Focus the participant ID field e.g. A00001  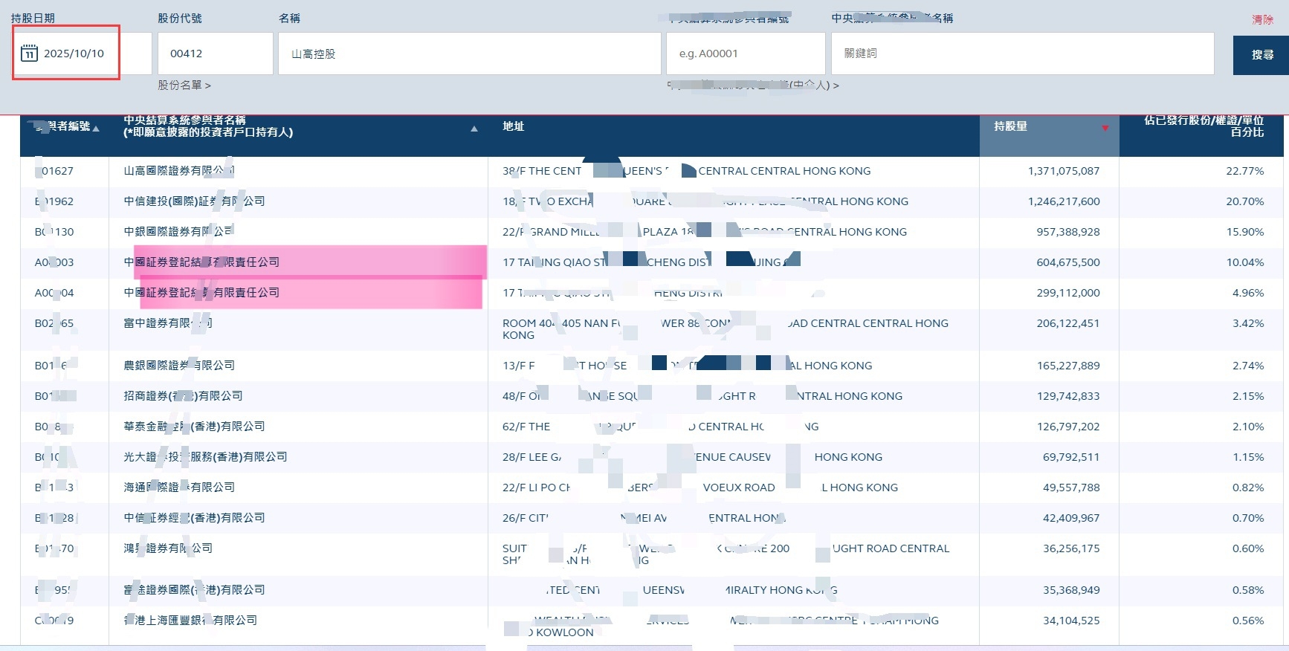click(x=745, y=54)
